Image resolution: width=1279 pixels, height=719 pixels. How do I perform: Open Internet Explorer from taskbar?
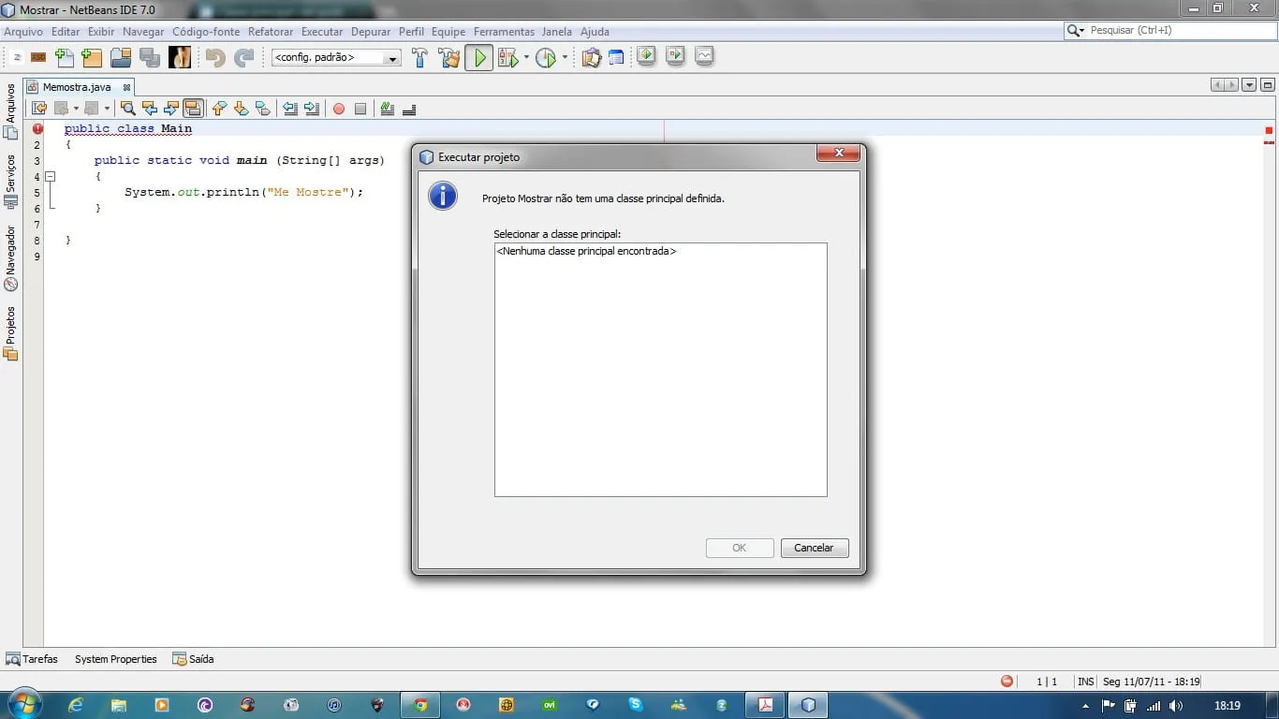[x=76, y=705]
